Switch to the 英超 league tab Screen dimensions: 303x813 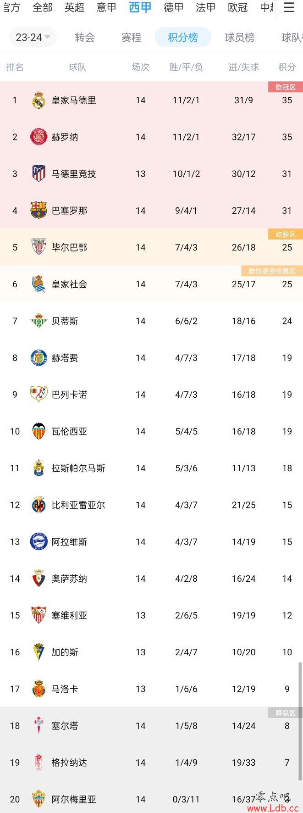point(74,7)
